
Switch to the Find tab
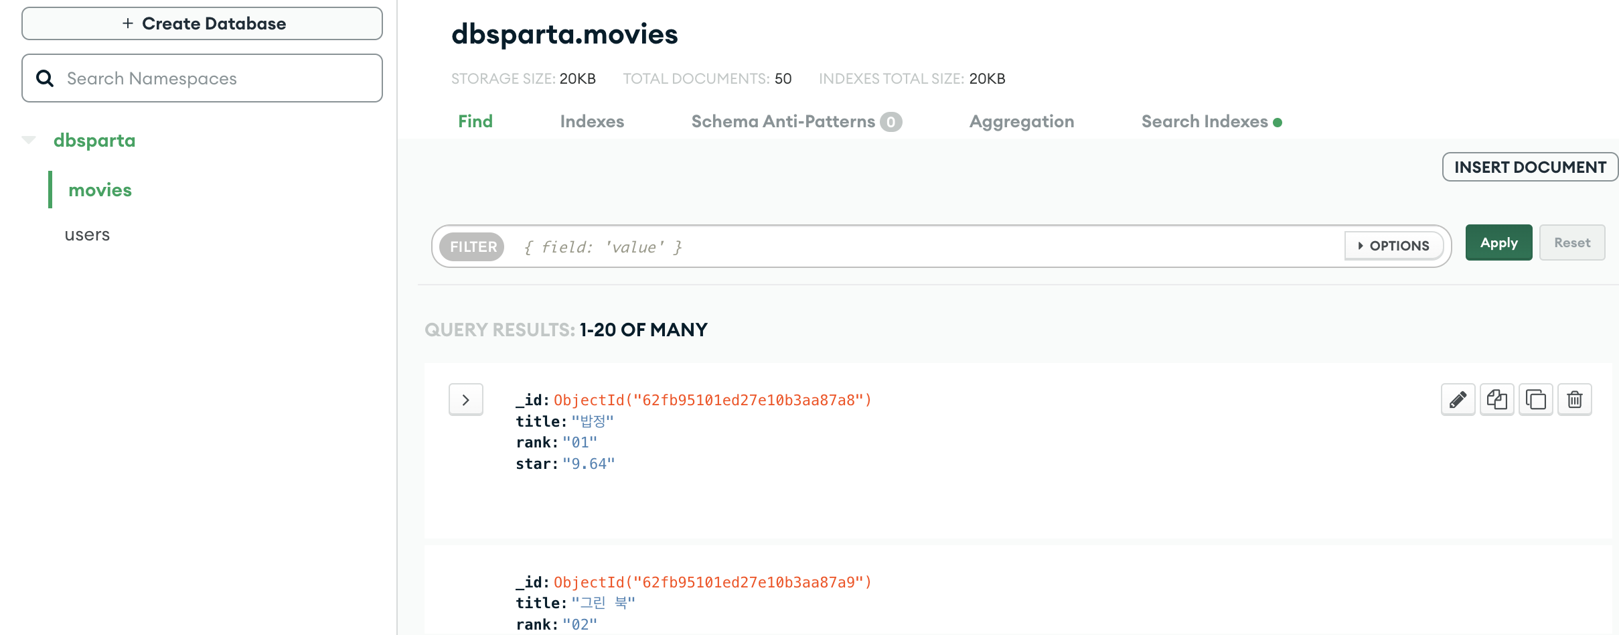click(475, 121)
